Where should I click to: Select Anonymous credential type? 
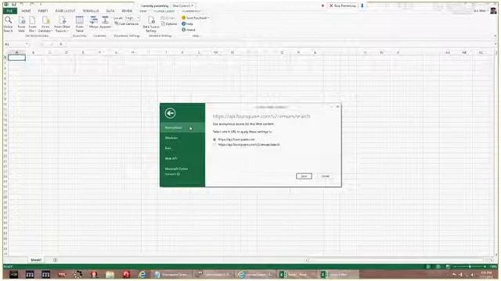[182, 128]
